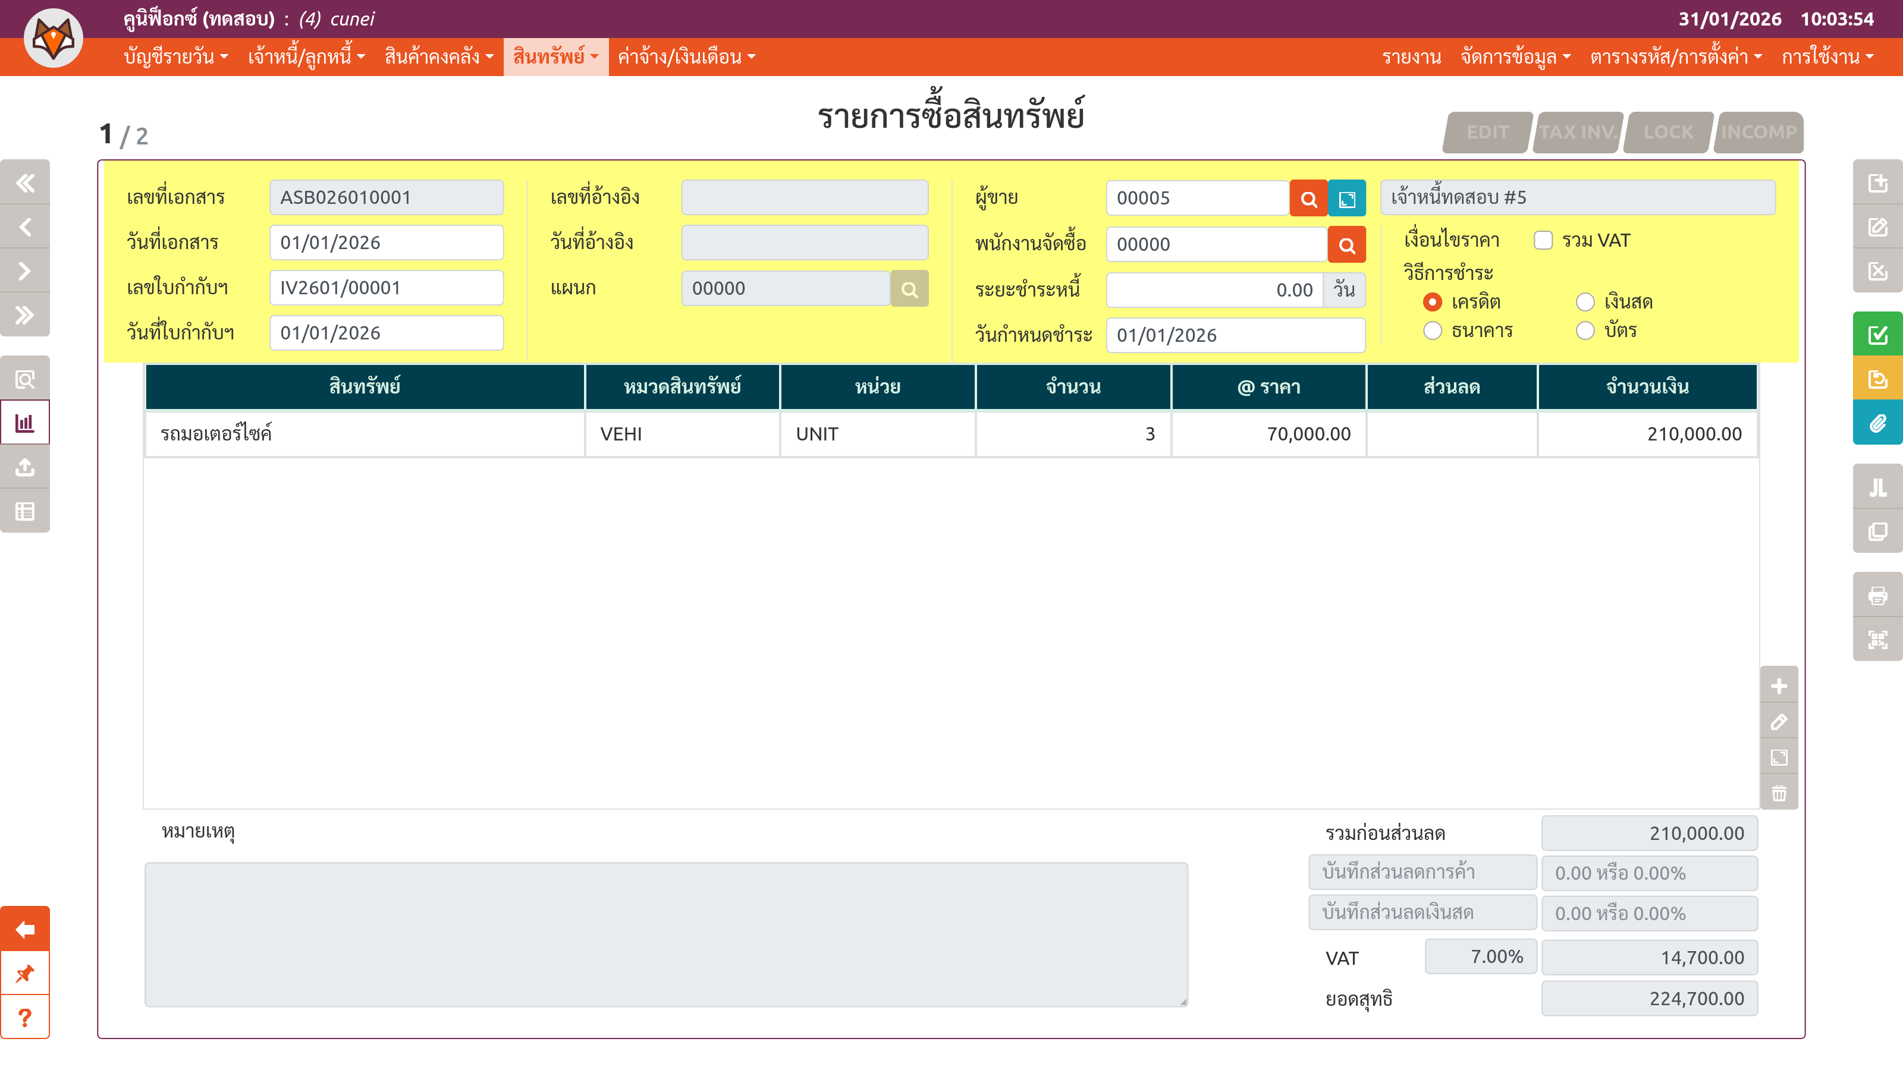
Task: Open the สินทรัพย์ dropdown menu
Action: pyautogui.click(x=555, y=57)
